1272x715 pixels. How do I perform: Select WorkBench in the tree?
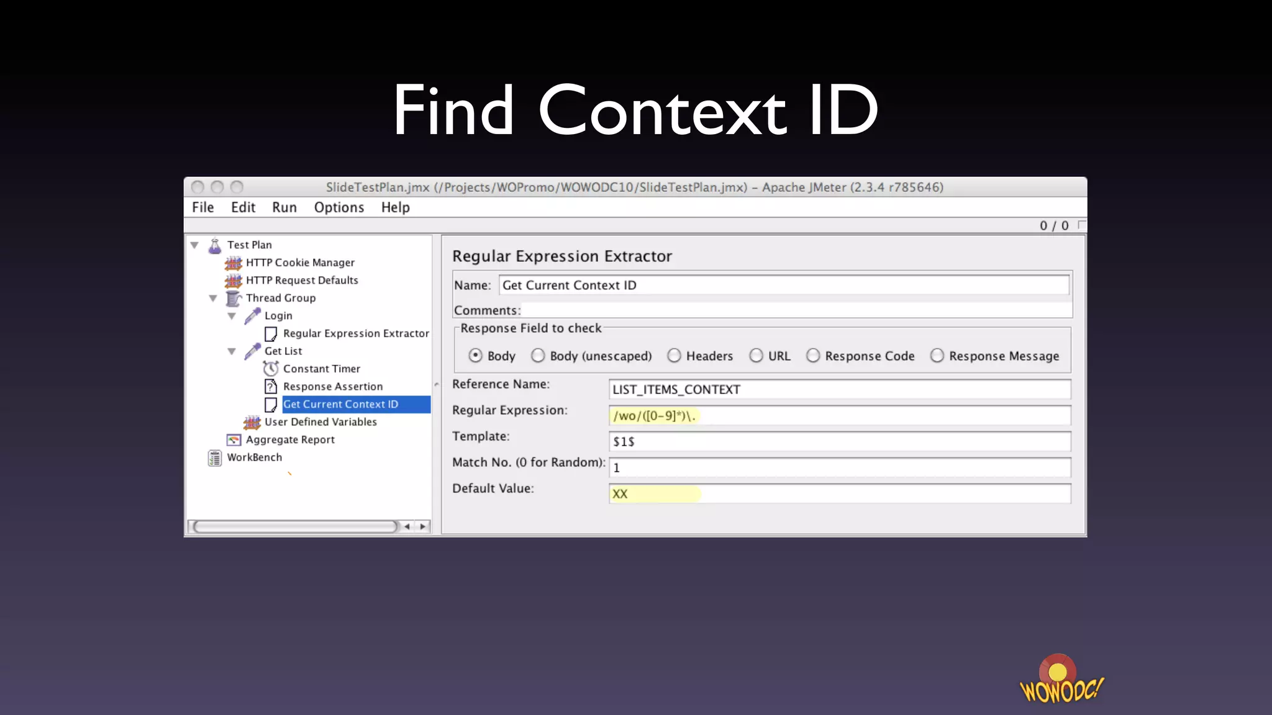[255, 457]
